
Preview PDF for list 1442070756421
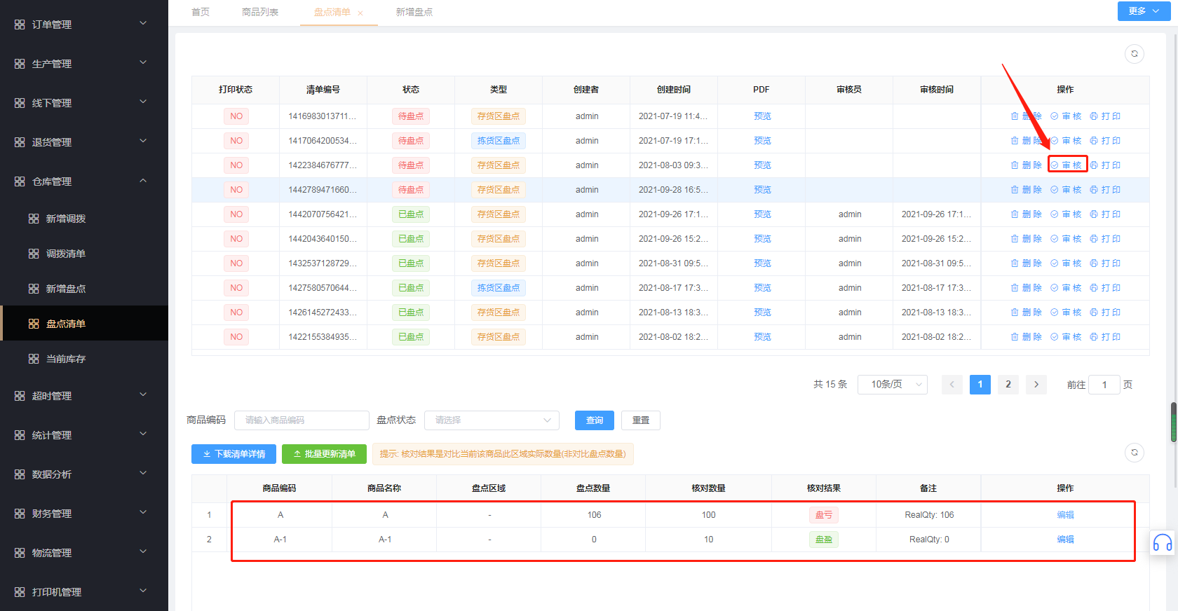[x=762, y=214]
